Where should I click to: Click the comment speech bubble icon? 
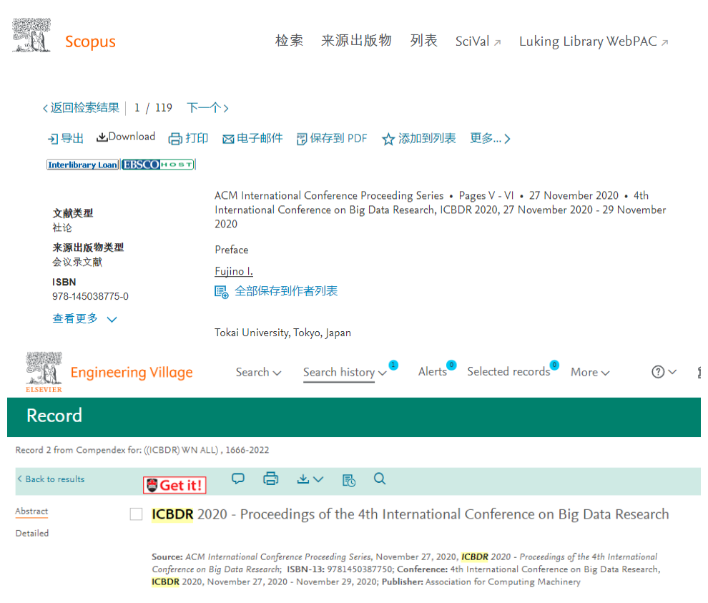point(238,479)
